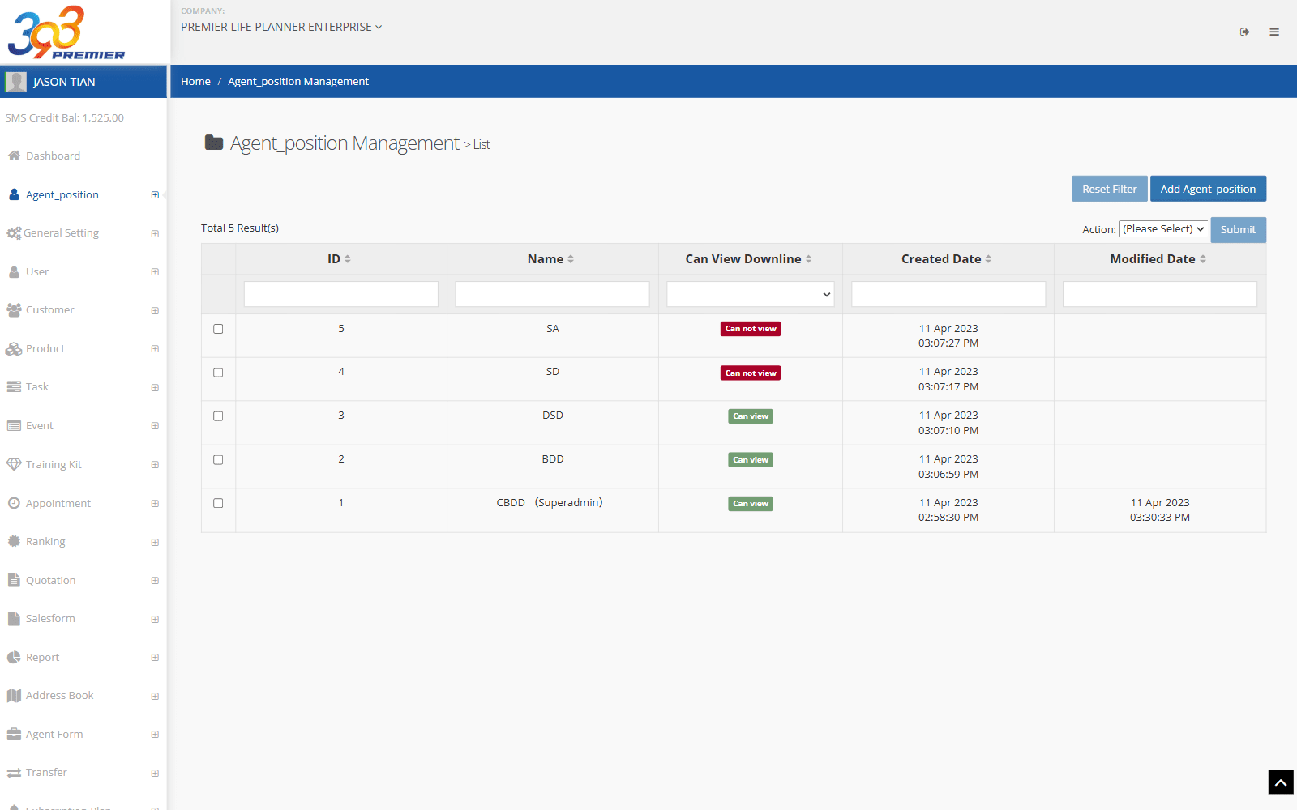Select the DSD row checkbox
The image size is (1297, 810).
pyautogui.click(x=218, y=416)
